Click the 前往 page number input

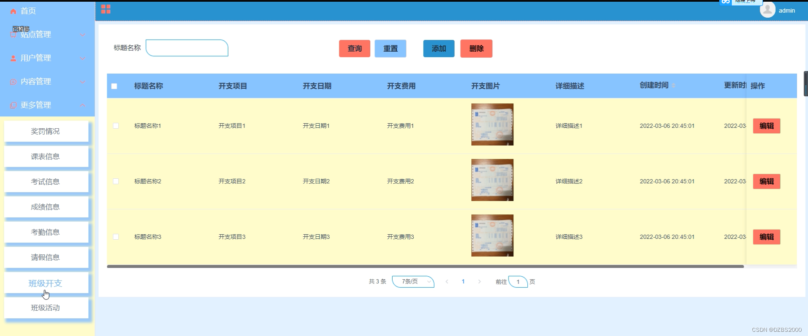pos(518,282)
